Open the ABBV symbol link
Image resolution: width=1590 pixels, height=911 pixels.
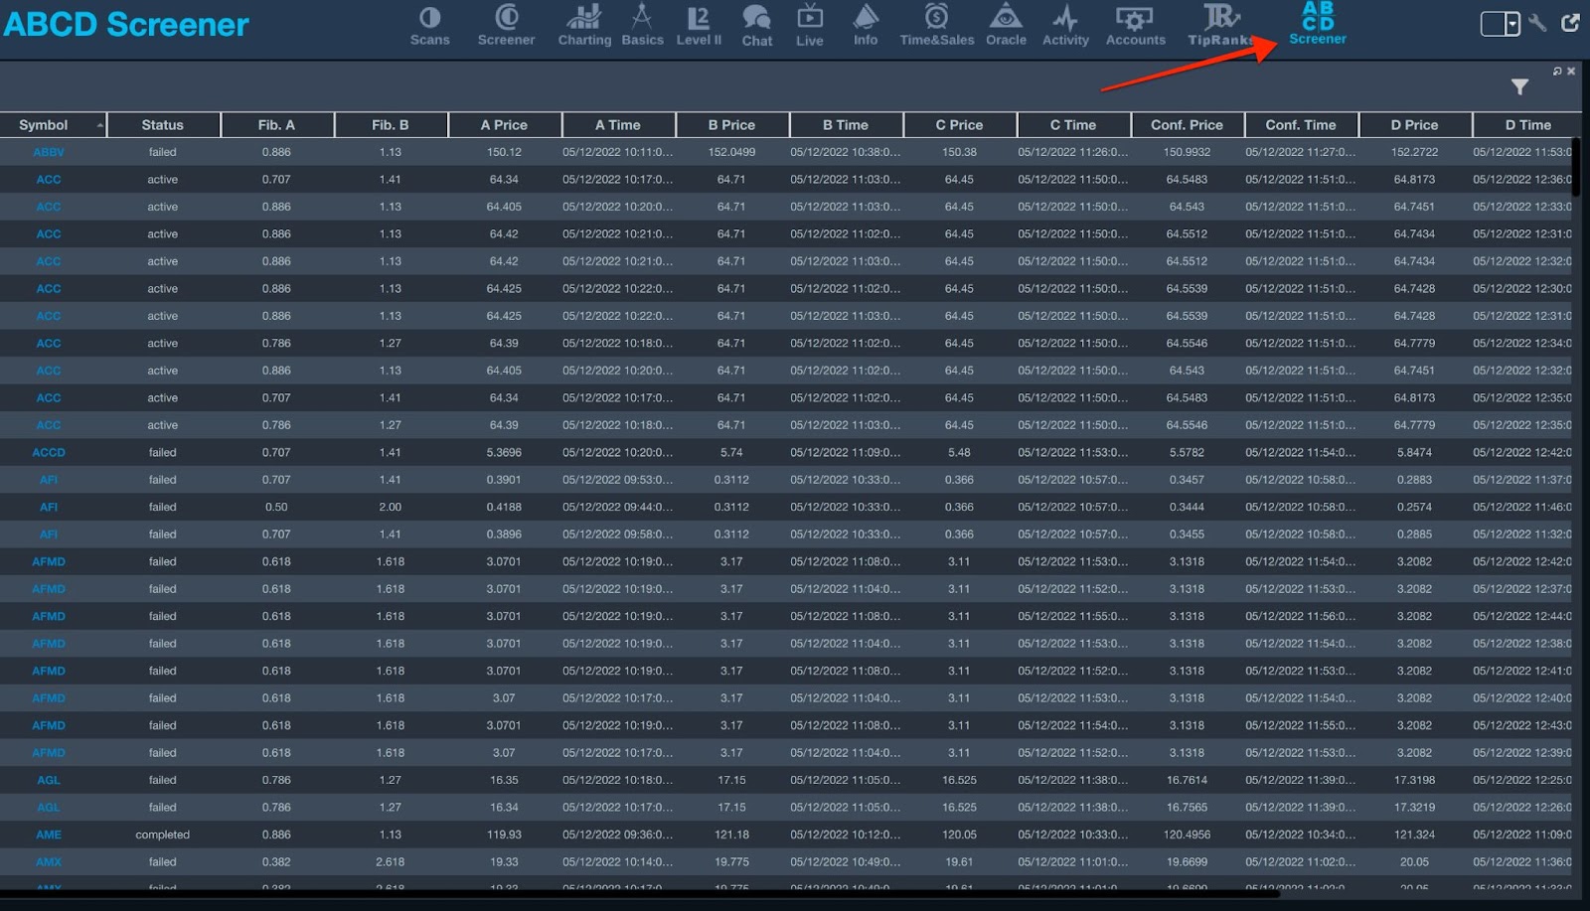[x=48, y=152]
